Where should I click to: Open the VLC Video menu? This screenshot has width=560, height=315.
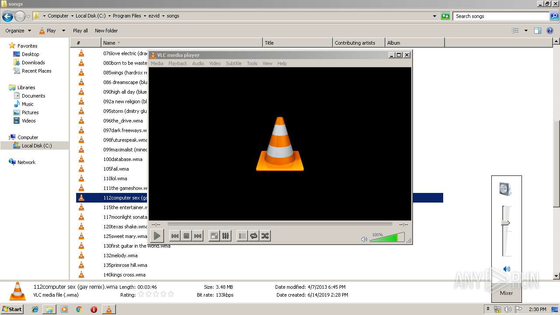(215, 63)
